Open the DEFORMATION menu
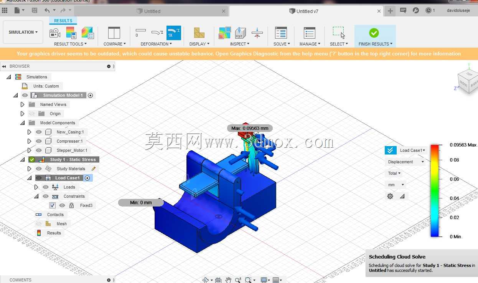This screenshot has width=478, height=283. tap(156, 44)
